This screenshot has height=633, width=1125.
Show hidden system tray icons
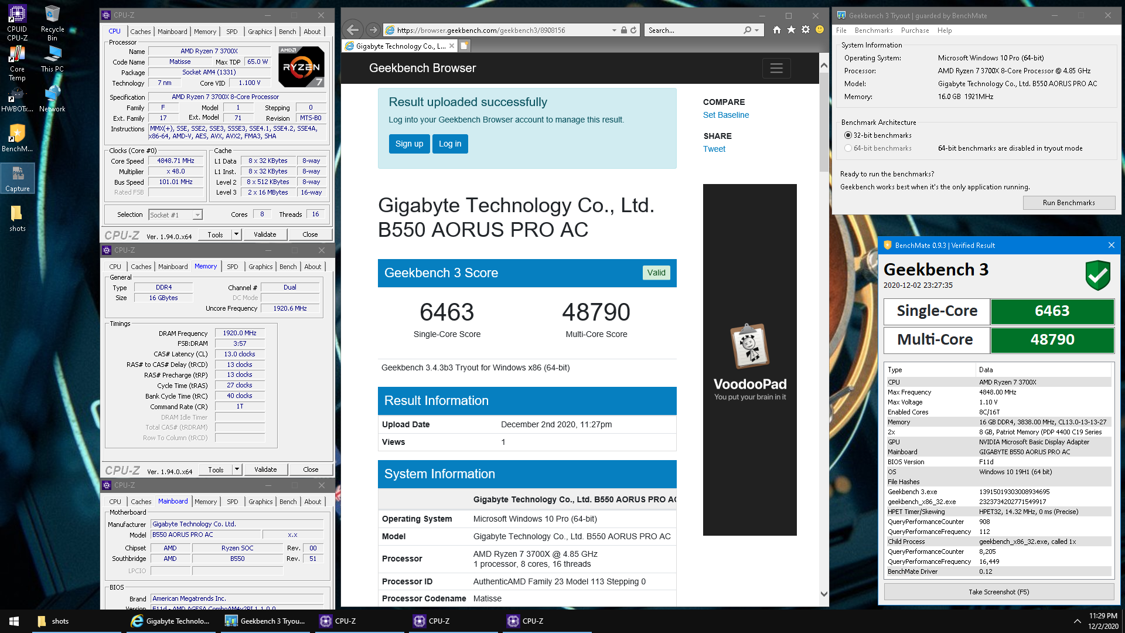coord(1077,621)
